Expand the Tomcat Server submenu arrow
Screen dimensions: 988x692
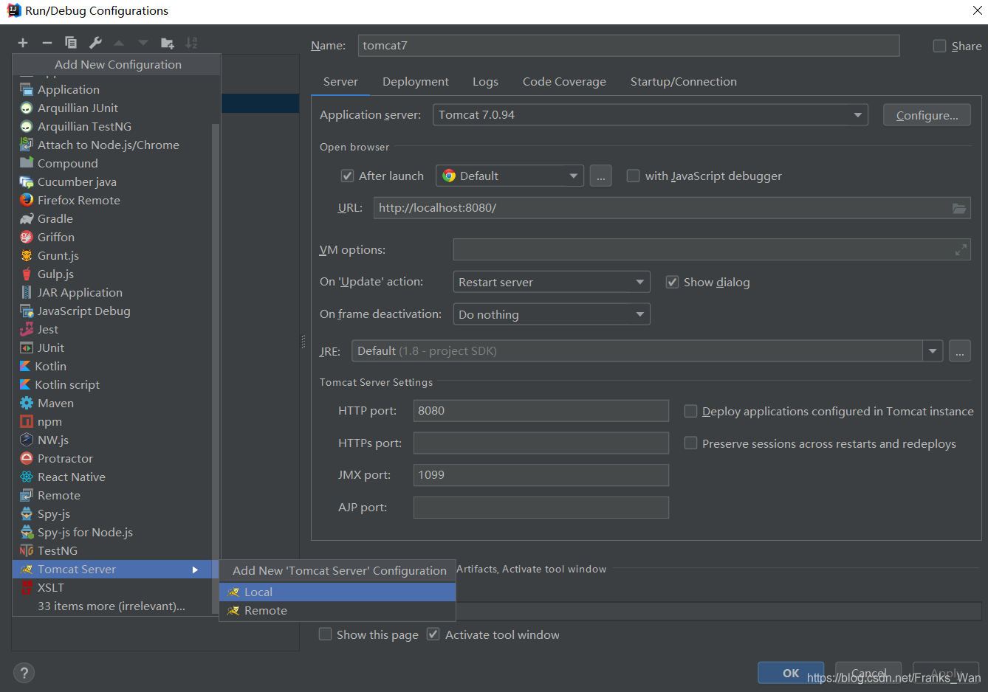(x=195, y=570)
